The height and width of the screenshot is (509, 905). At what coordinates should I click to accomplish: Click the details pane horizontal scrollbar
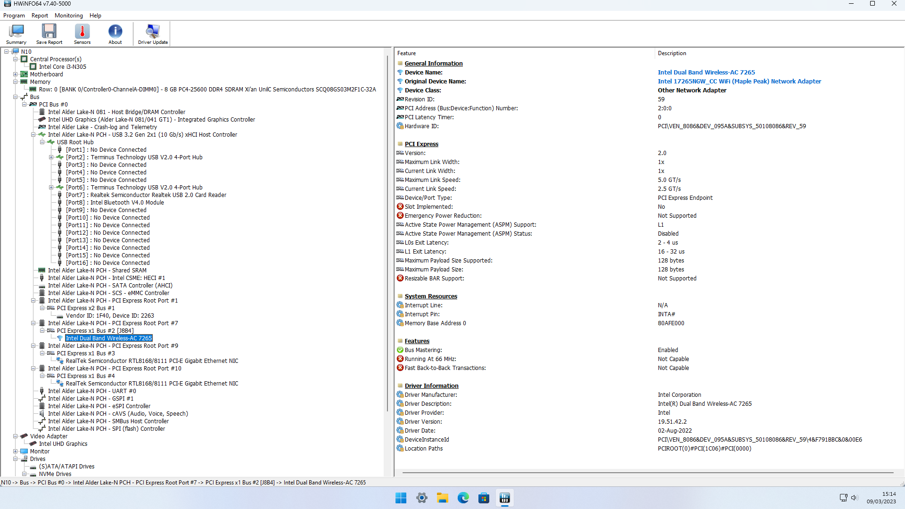tap(648, 472)
